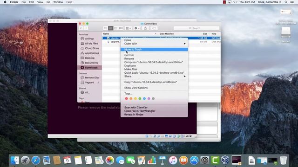Go forward in Finder window
This screenshot has height=167, width=298.
(x=86, y=28)
